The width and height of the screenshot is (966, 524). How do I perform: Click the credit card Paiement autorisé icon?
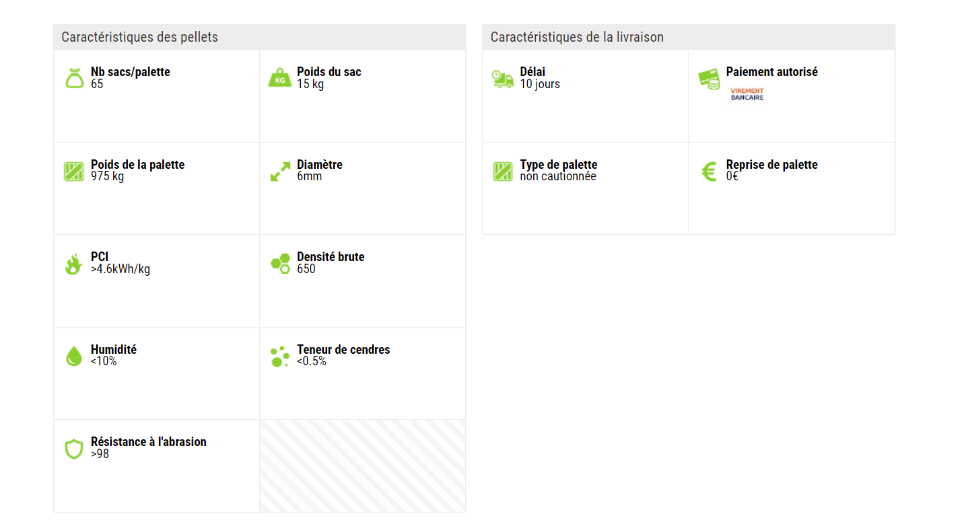709,80
